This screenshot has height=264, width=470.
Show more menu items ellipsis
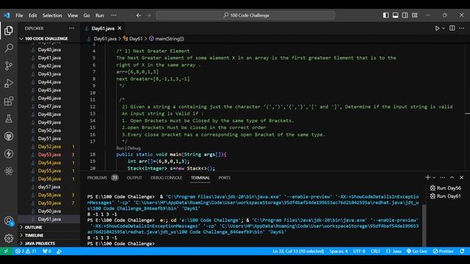point(114,15)
